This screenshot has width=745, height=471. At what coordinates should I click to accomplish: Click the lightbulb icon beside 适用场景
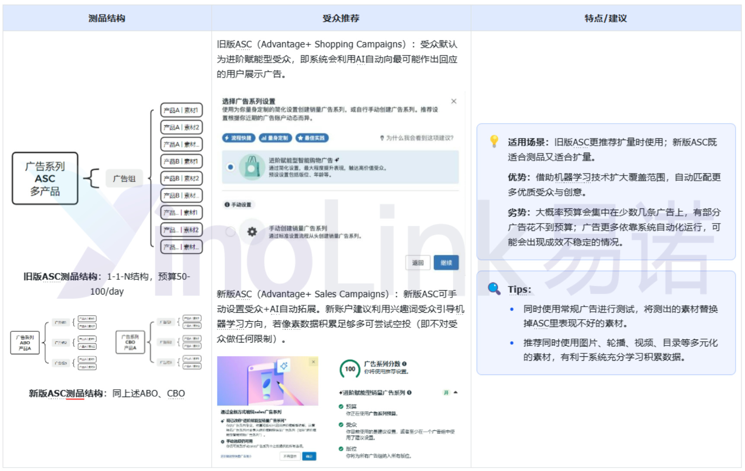coord(494,141)
